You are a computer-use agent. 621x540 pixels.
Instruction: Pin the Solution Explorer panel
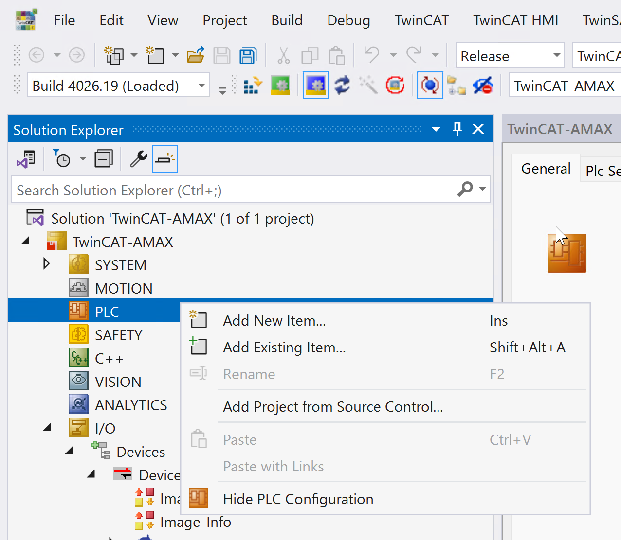pyautogui.click(x=457, y=129)
